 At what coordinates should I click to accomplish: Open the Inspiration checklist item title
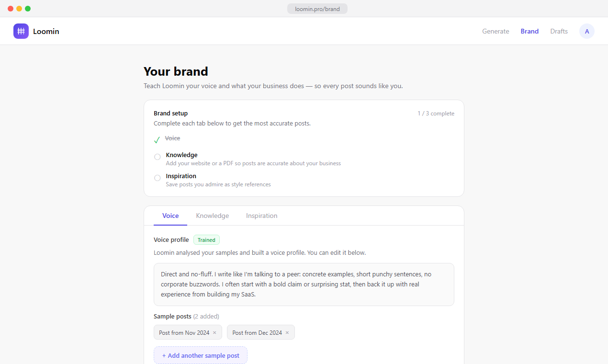click(x=181, y=176)
